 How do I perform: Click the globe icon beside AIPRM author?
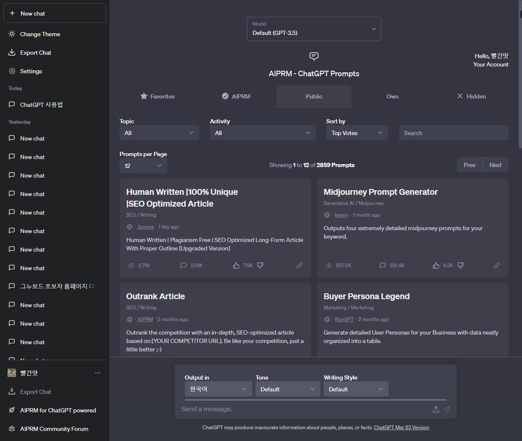[130, 319]
